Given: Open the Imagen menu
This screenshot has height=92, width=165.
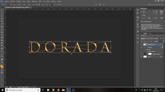Looking at the screenshot, I should click(19, 2).
